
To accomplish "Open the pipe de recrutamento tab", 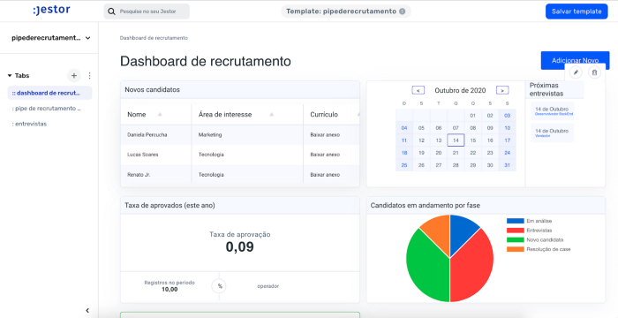I will pyautogui.click(x=47, y=108).
